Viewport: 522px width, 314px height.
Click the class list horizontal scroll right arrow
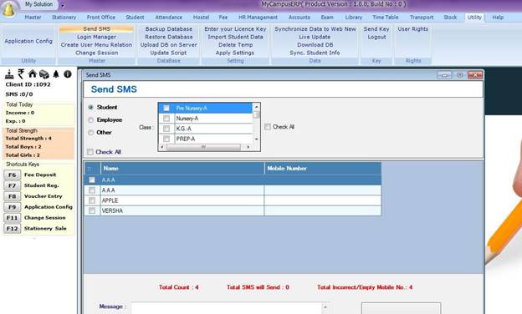point(248,147)
